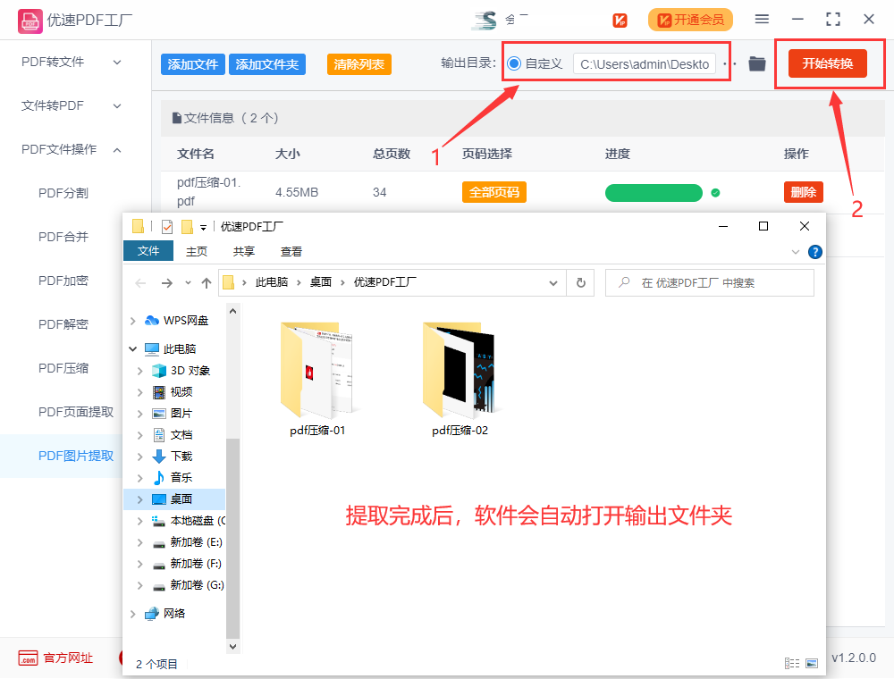The image size is (894, 679).
Task: Click the 官方网址 website icon
Action: [x=28, y=658]
